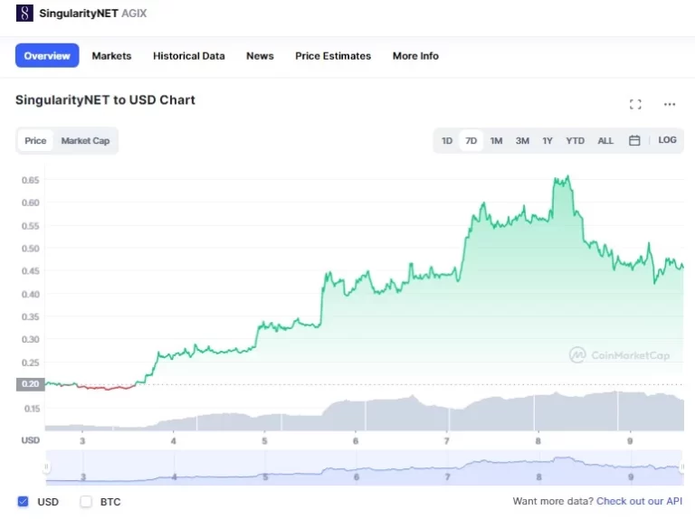Open the three-dot chart options menu
Image resolution: width=695 pixels, height=519 pixels.
pos(670,105)
